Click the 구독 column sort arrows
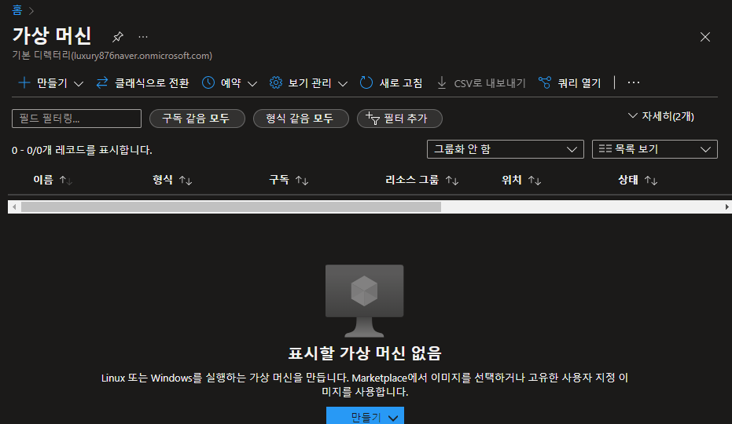The image size is (732, 424). click(302, 181)
